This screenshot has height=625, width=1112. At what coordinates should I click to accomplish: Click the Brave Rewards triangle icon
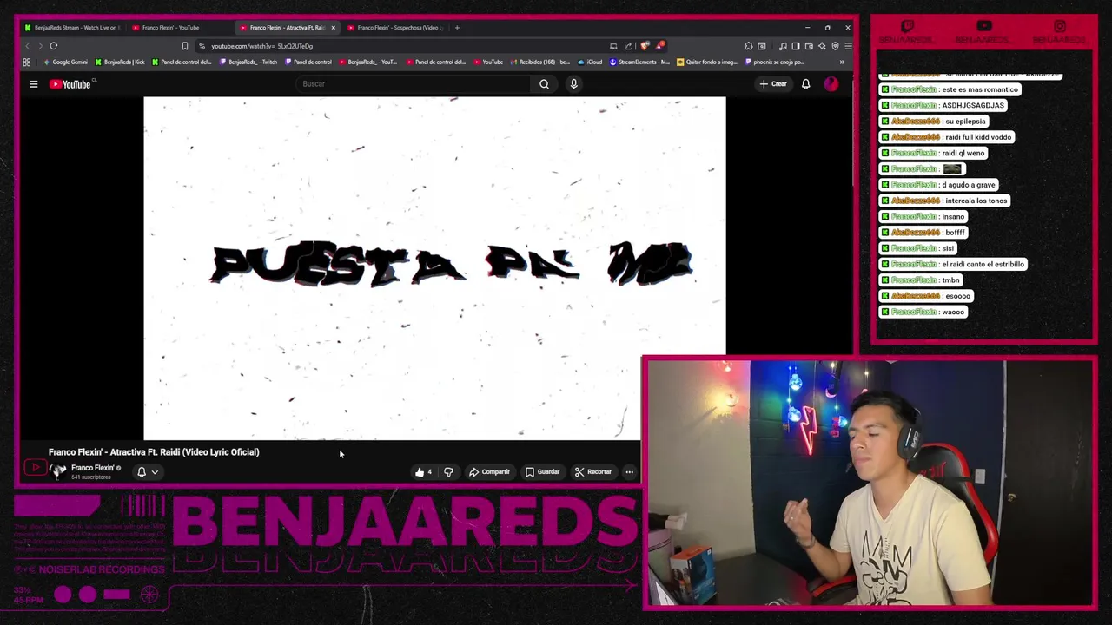(x=660, y=46)
